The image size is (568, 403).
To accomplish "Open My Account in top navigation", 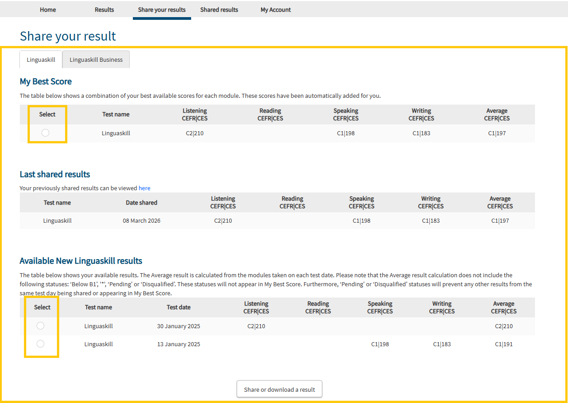I will point(276,9).
